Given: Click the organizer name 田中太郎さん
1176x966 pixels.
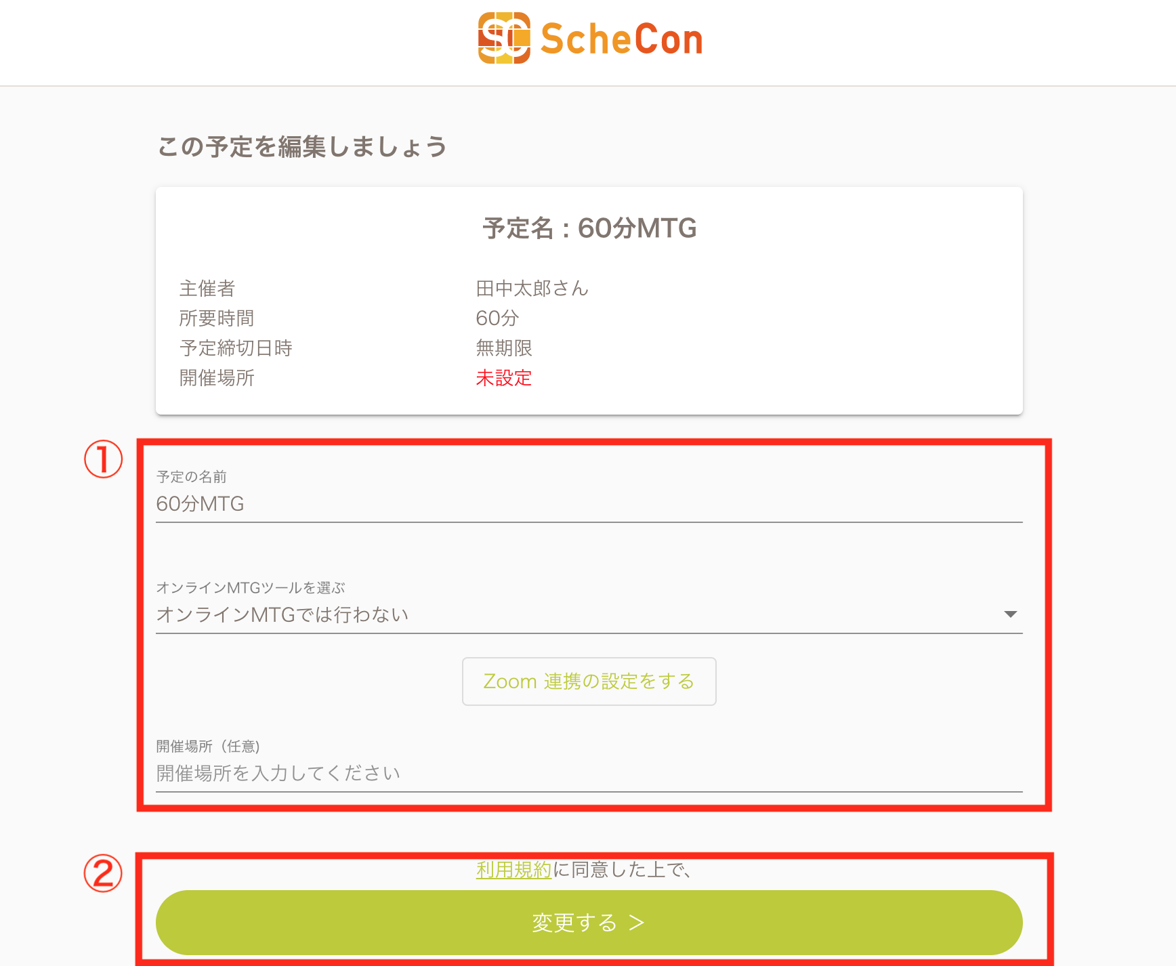Looking at the screenshot, I should coord(532,289).
